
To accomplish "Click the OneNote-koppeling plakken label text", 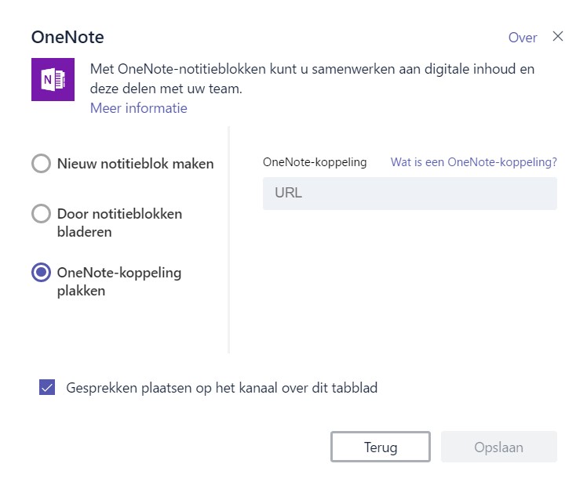I will coord(119,281).
